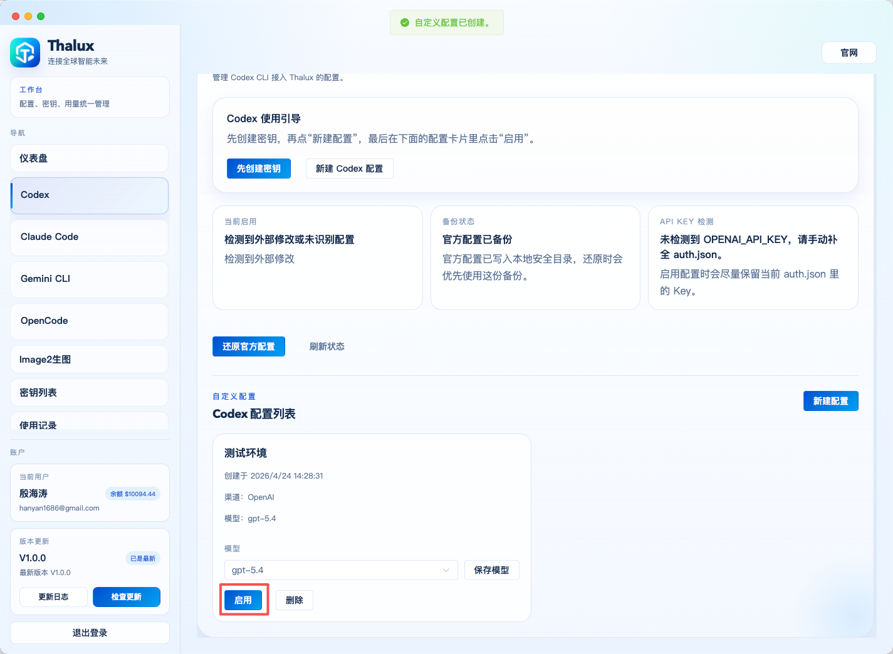893x654 pixels.
Task: Click the 最新版本 V1.0.0 text
Action: pyautogui.click(x=45, y=573)
